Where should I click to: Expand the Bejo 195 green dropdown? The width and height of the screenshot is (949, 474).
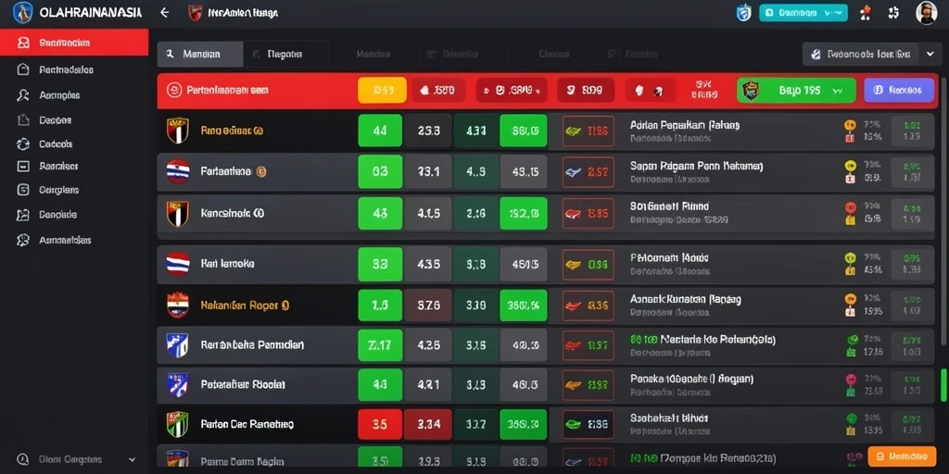coord(796,91)
